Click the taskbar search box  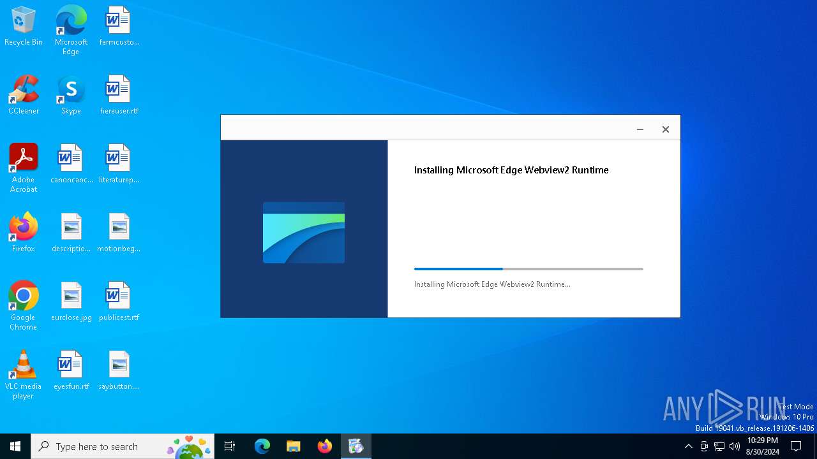(123, 446)
